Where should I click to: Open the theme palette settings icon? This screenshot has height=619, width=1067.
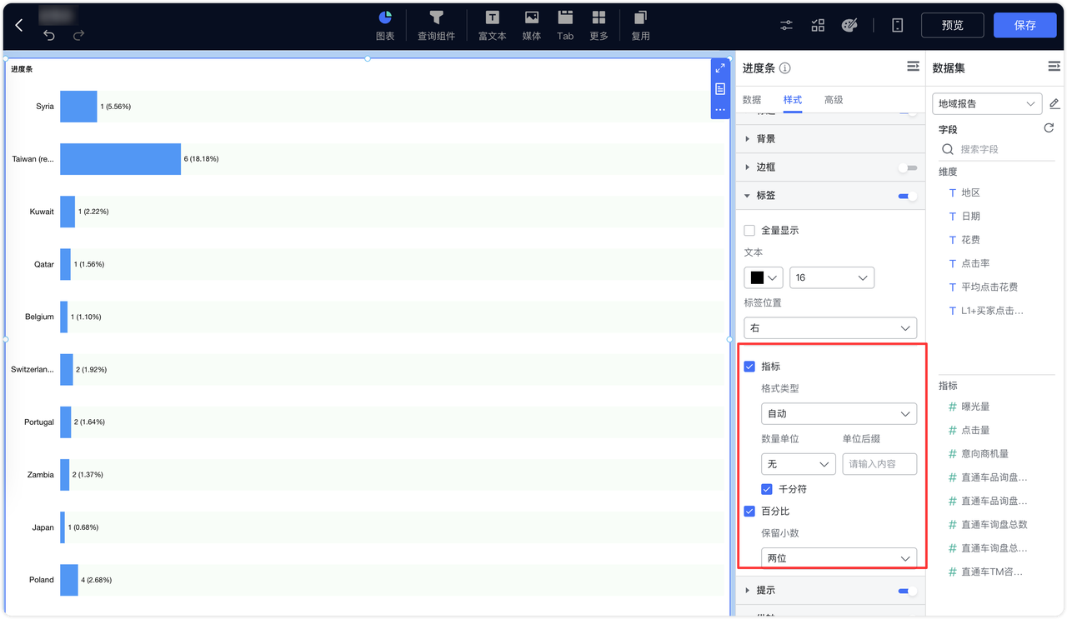(x=849, y=25)
